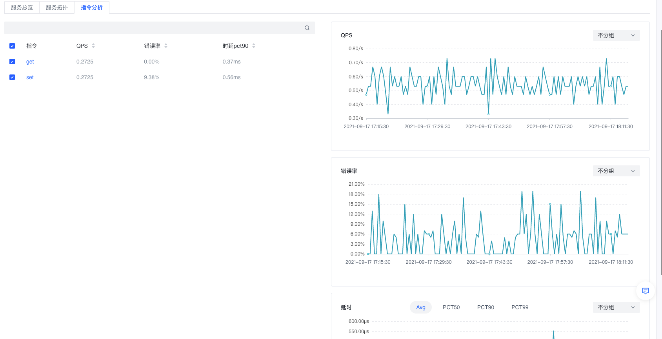Open the 错误率 chart 不分组 dropdown

click(616, 171)
